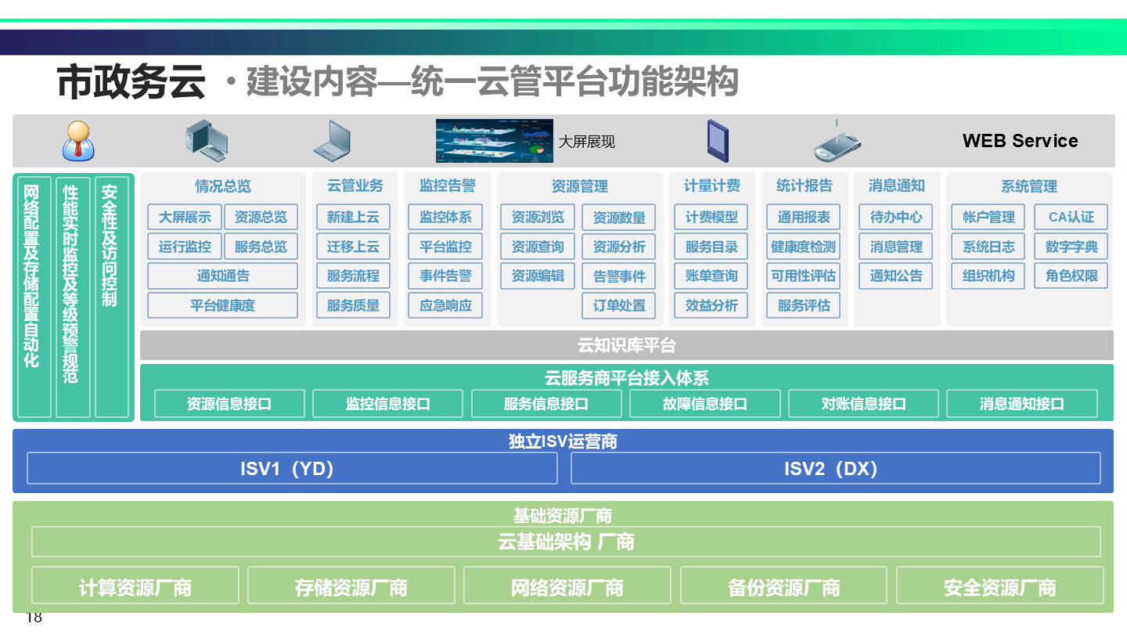Viewport: 1127px width, 634px height.
Task: Click the 新建上云 button
Action: point(353,217)
